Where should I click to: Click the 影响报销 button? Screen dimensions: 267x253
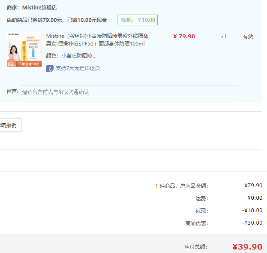pos(10,125)
